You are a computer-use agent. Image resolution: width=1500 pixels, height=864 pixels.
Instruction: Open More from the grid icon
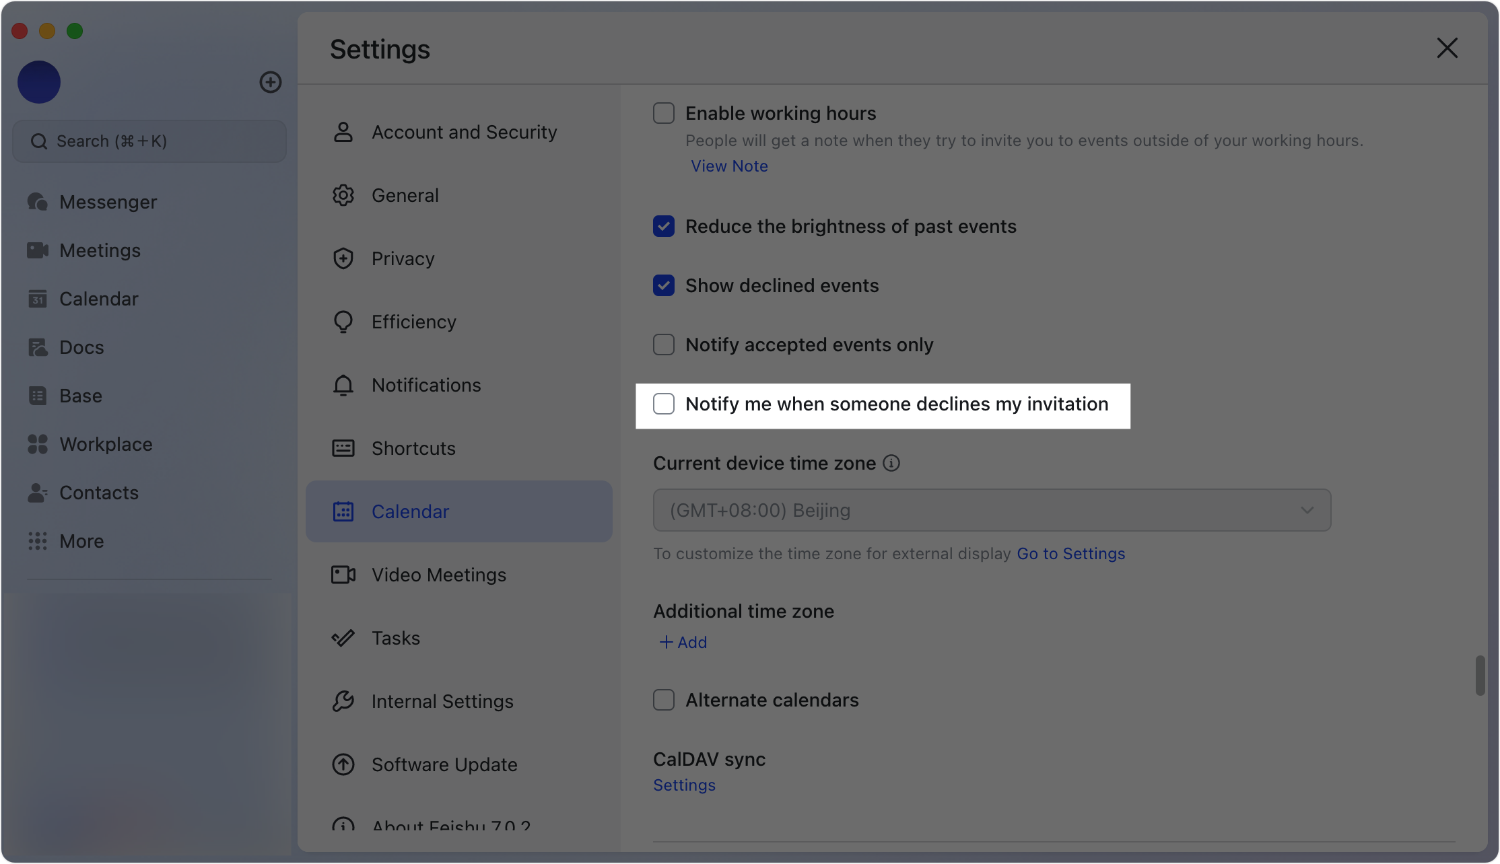pyautogui.click(x=38, y=541)
